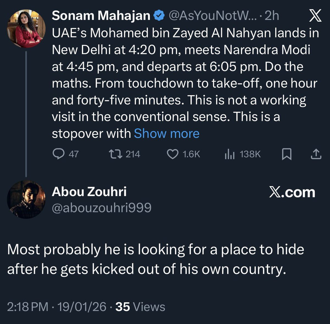Expand the tweet with Show more
Image resolution: width=330 pixels, height=324 pixels.
pyautogui.click(x=166, y=134)
